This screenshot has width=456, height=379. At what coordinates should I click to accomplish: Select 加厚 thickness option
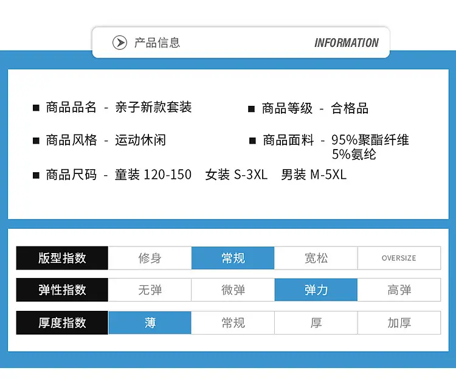click(399, 323)
